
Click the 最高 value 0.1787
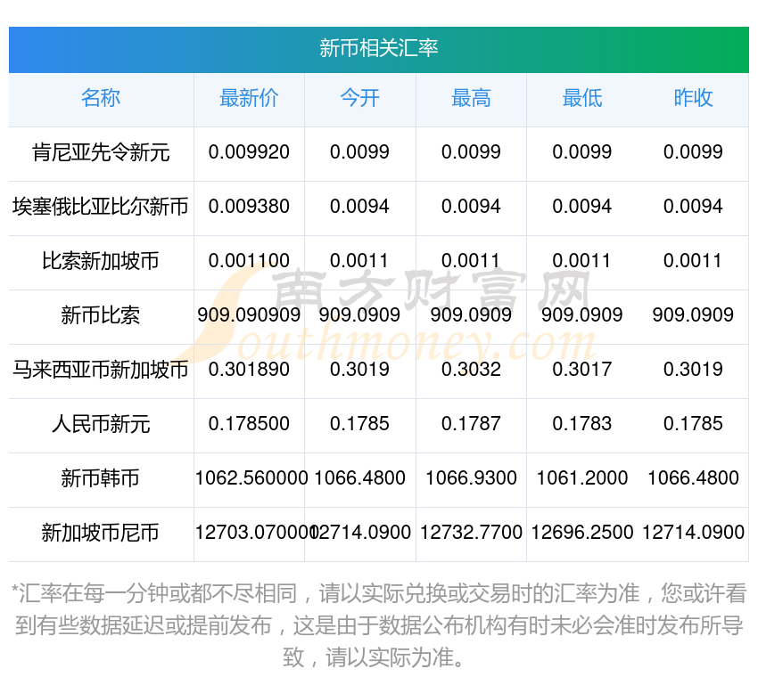[x=471, y=424]
